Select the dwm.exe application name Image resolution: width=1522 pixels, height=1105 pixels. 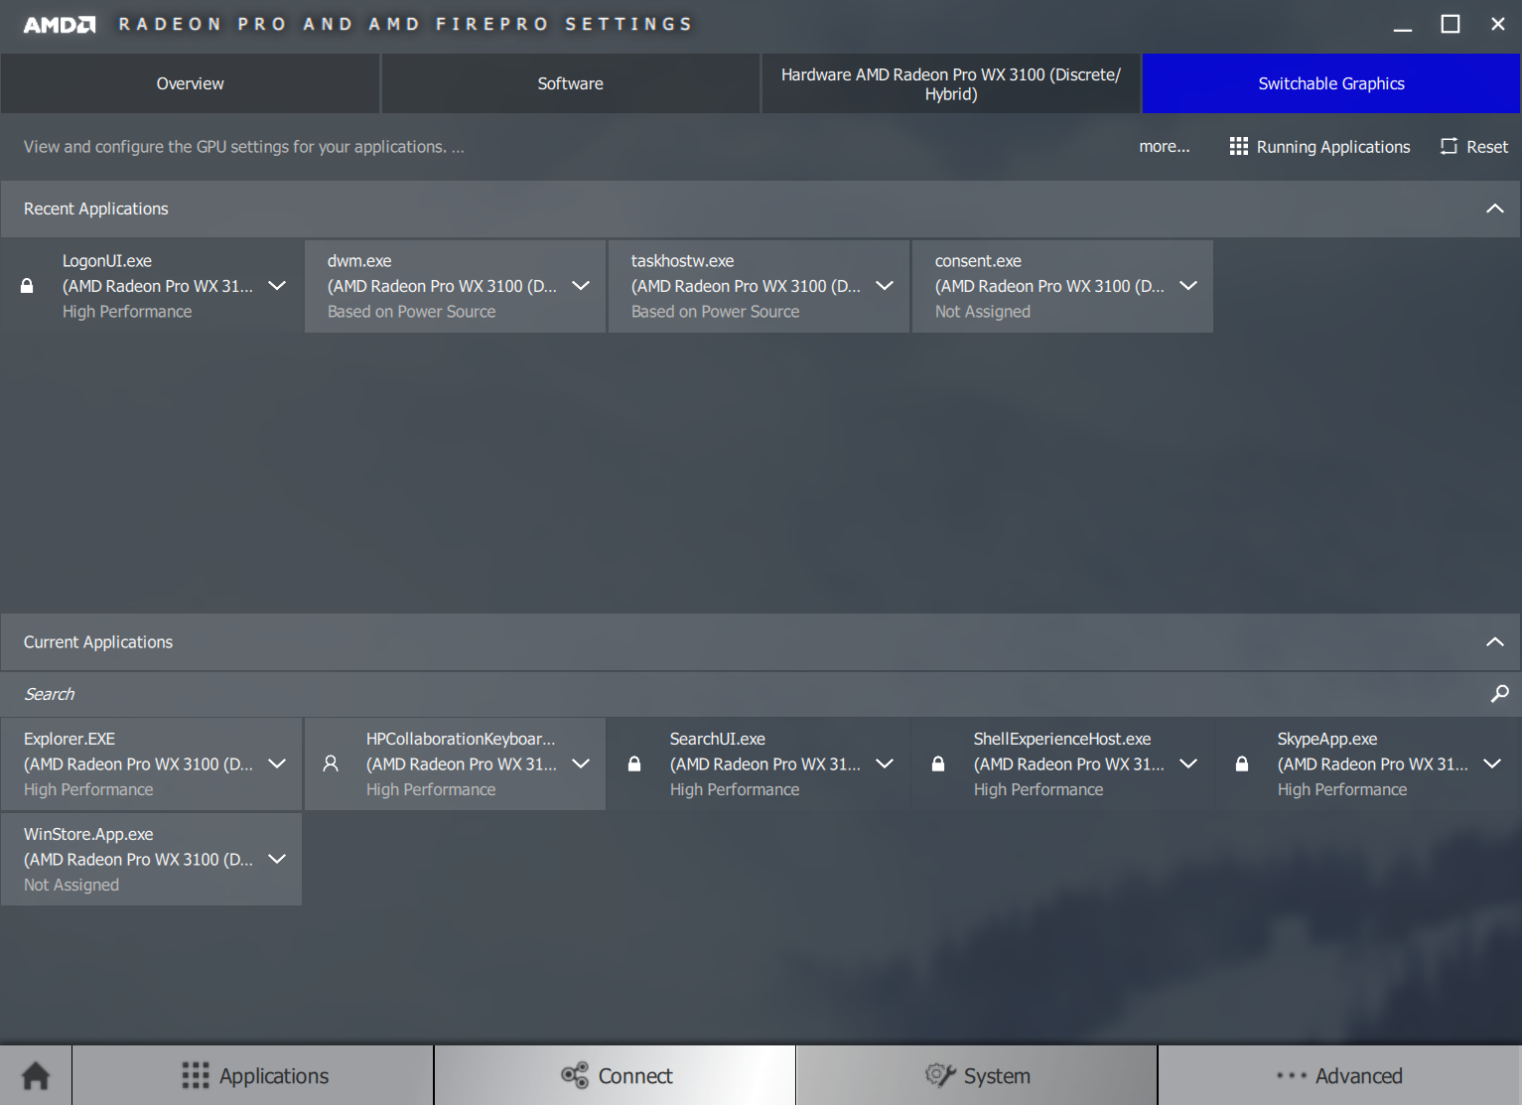click(359, 261)
